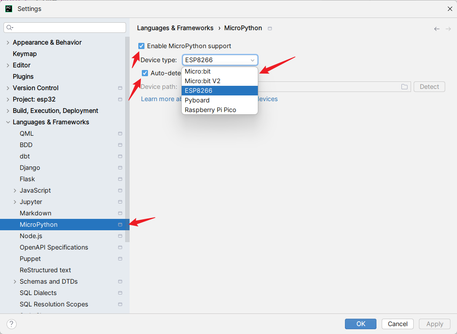This screenshot has height=334, width=457.
Task: Click the marker icon next to MicroPython breadcrumb
Action: pos(270,28)
